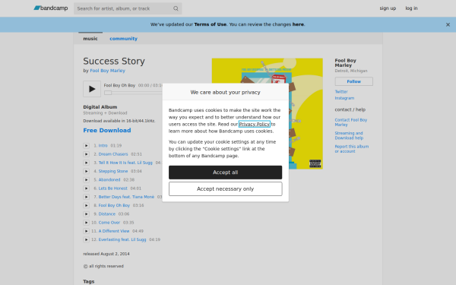Image resolution: width=456 pixels, height=285 pixels.
Task: Open Everlasting feat. Lil Sugg link
Action: pos(122,239)
